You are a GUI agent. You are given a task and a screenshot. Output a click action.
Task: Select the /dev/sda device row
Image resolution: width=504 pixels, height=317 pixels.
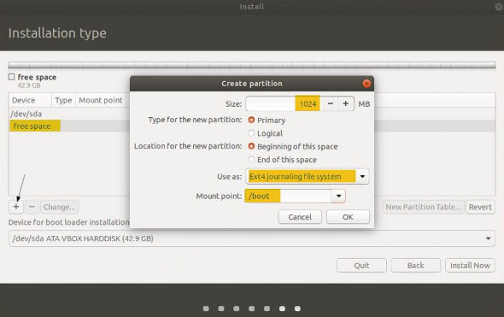pos(252,114)
